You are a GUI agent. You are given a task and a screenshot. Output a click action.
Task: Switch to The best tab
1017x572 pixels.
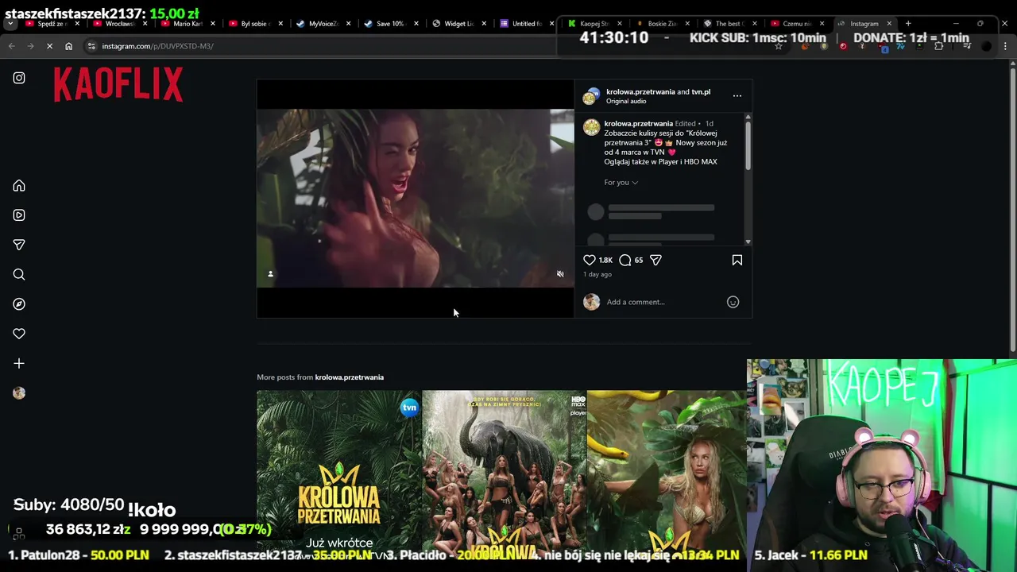(729, 24)
